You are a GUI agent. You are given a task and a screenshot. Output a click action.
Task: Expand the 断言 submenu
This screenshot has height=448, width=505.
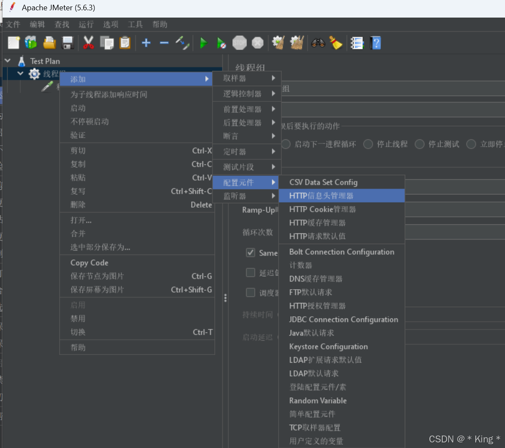coord(247,136)
